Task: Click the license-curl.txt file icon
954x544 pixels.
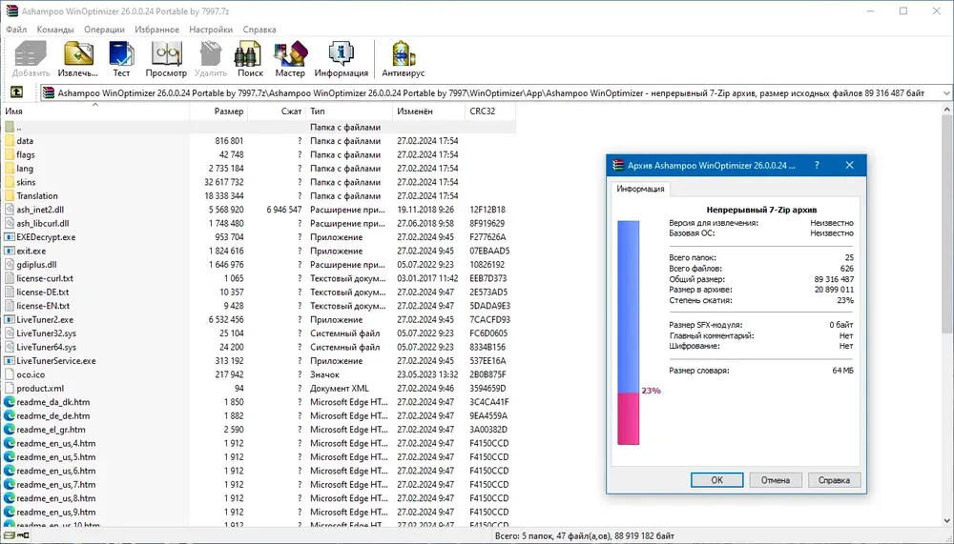Action: (10, 278)
